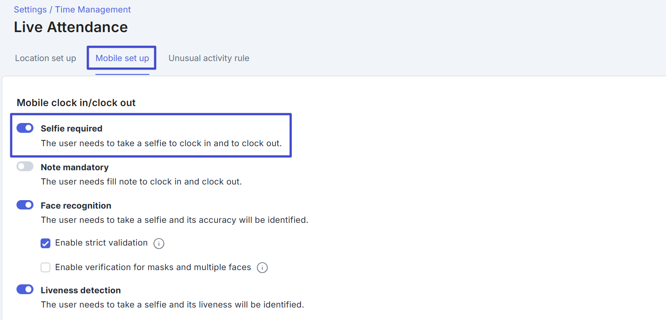Click info icon next to masks verification
This screenshot has width=666, height=320.
click(x=263, y=268)
